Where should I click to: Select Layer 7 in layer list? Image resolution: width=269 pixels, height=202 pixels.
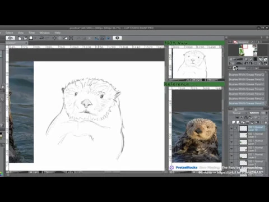[252, 142]
